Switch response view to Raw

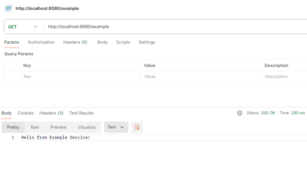35,127
